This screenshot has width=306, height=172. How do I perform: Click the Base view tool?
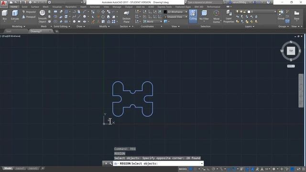296,15
